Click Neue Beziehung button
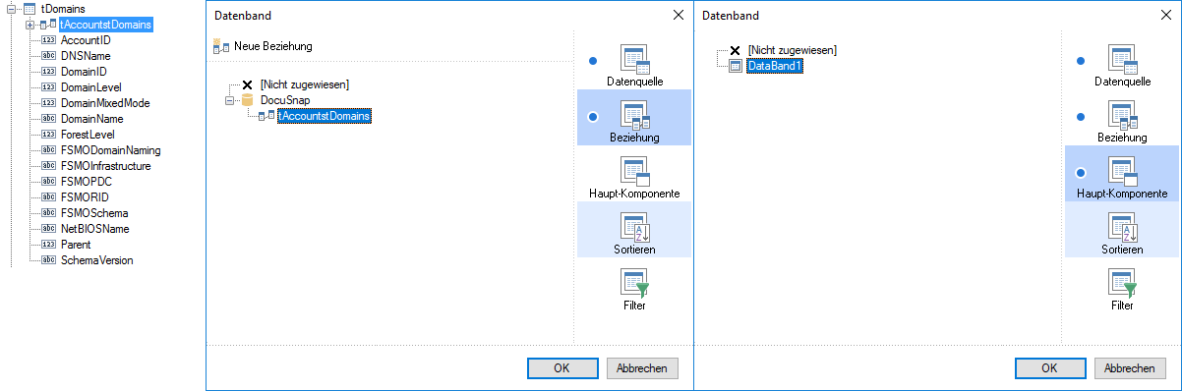The image size is (1182, 391). point(263,46)
